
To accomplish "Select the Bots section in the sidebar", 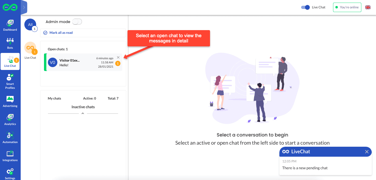I will [10, 43].
